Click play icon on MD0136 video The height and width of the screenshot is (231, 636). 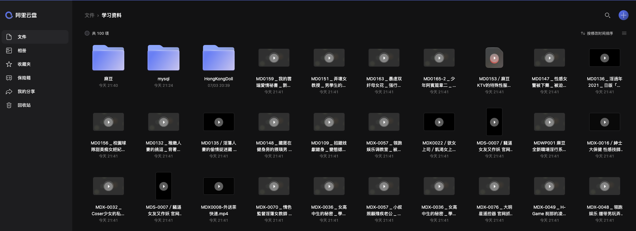coord(605,58)
